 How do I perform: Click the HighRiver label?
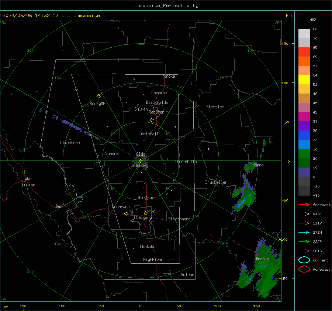tap(153, 260)
